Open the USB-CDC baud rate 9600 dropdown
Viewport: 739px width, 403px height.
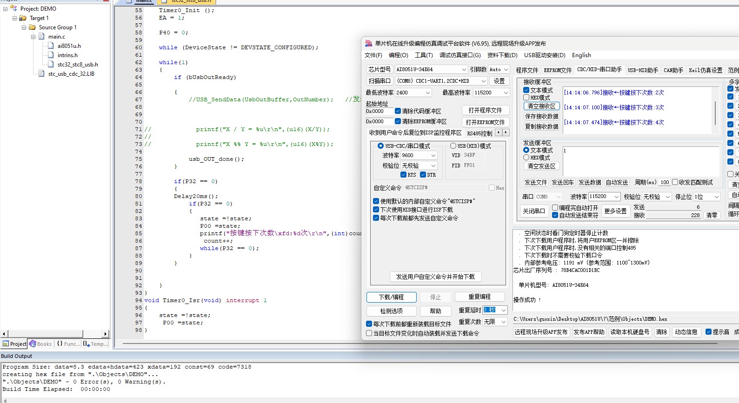pyautogui.click(x=433, y=155)
